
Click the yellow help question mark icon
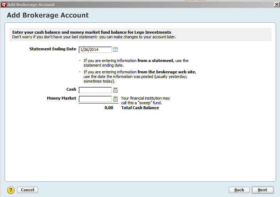point(11,190)
